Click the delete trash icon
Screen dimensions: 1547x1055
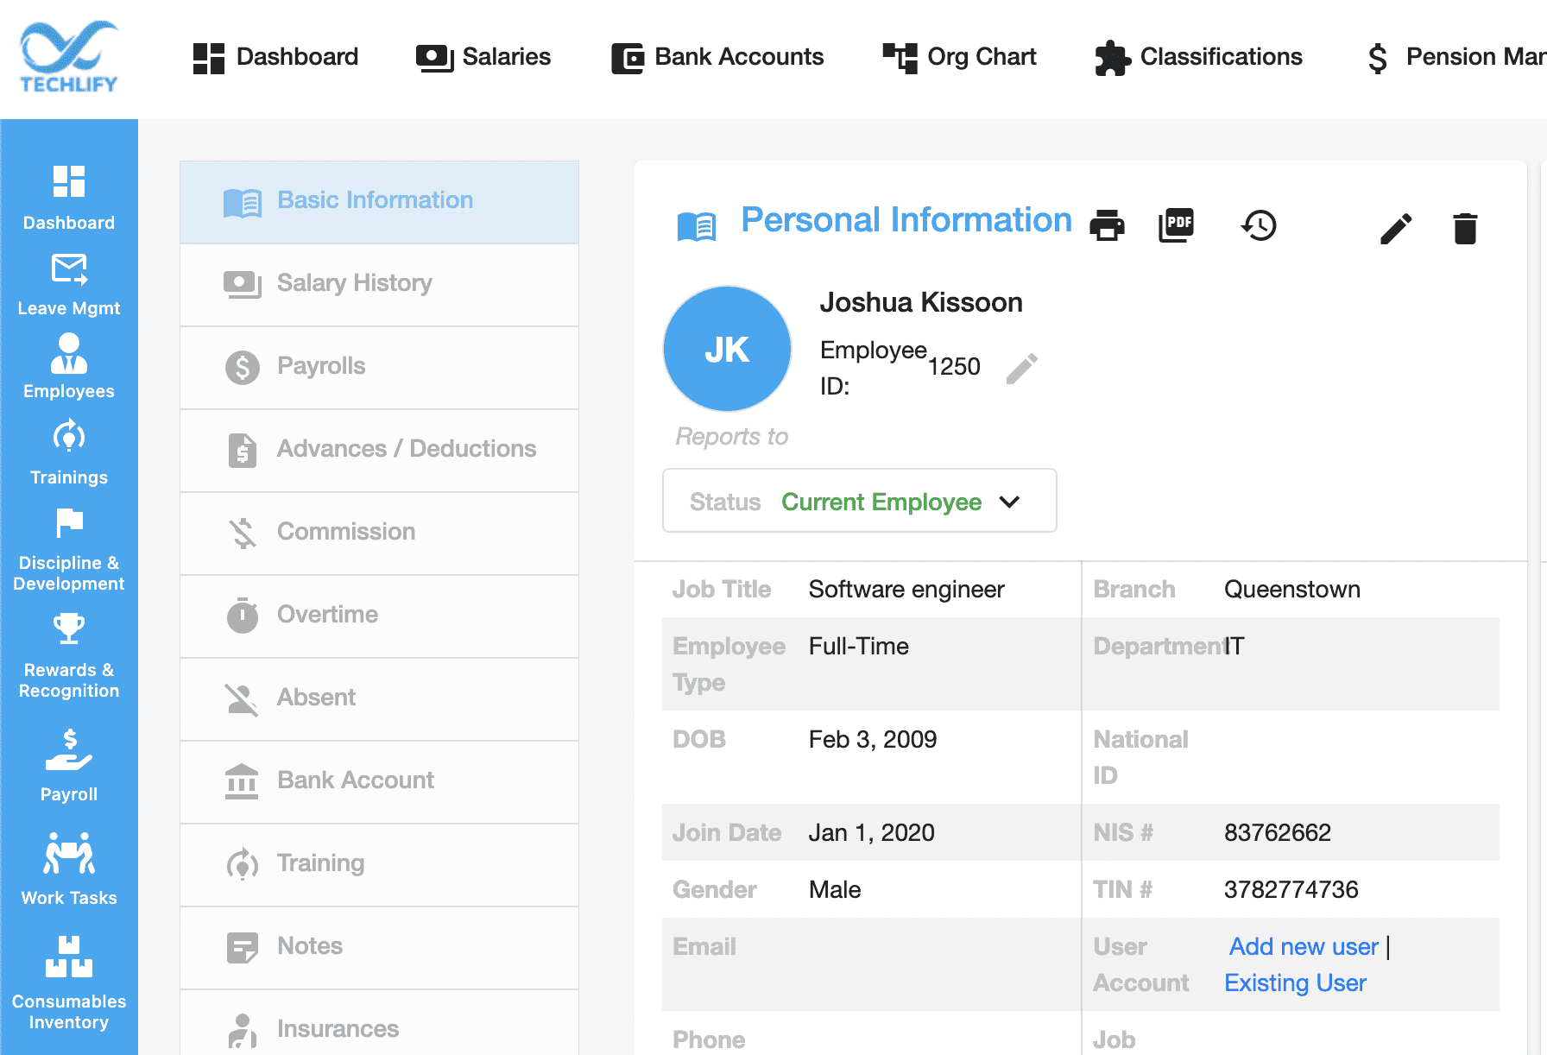(x=1464, y=228)
